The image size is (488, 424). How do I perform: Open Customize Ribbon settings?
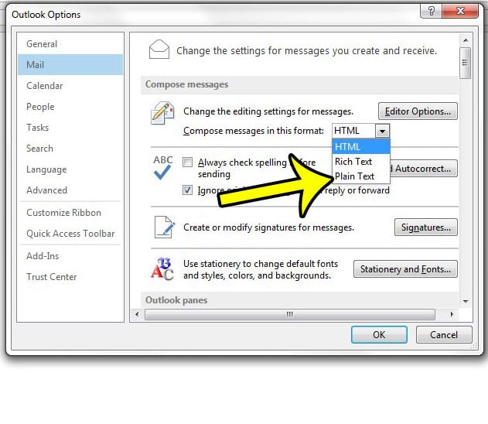pos(70,213)
